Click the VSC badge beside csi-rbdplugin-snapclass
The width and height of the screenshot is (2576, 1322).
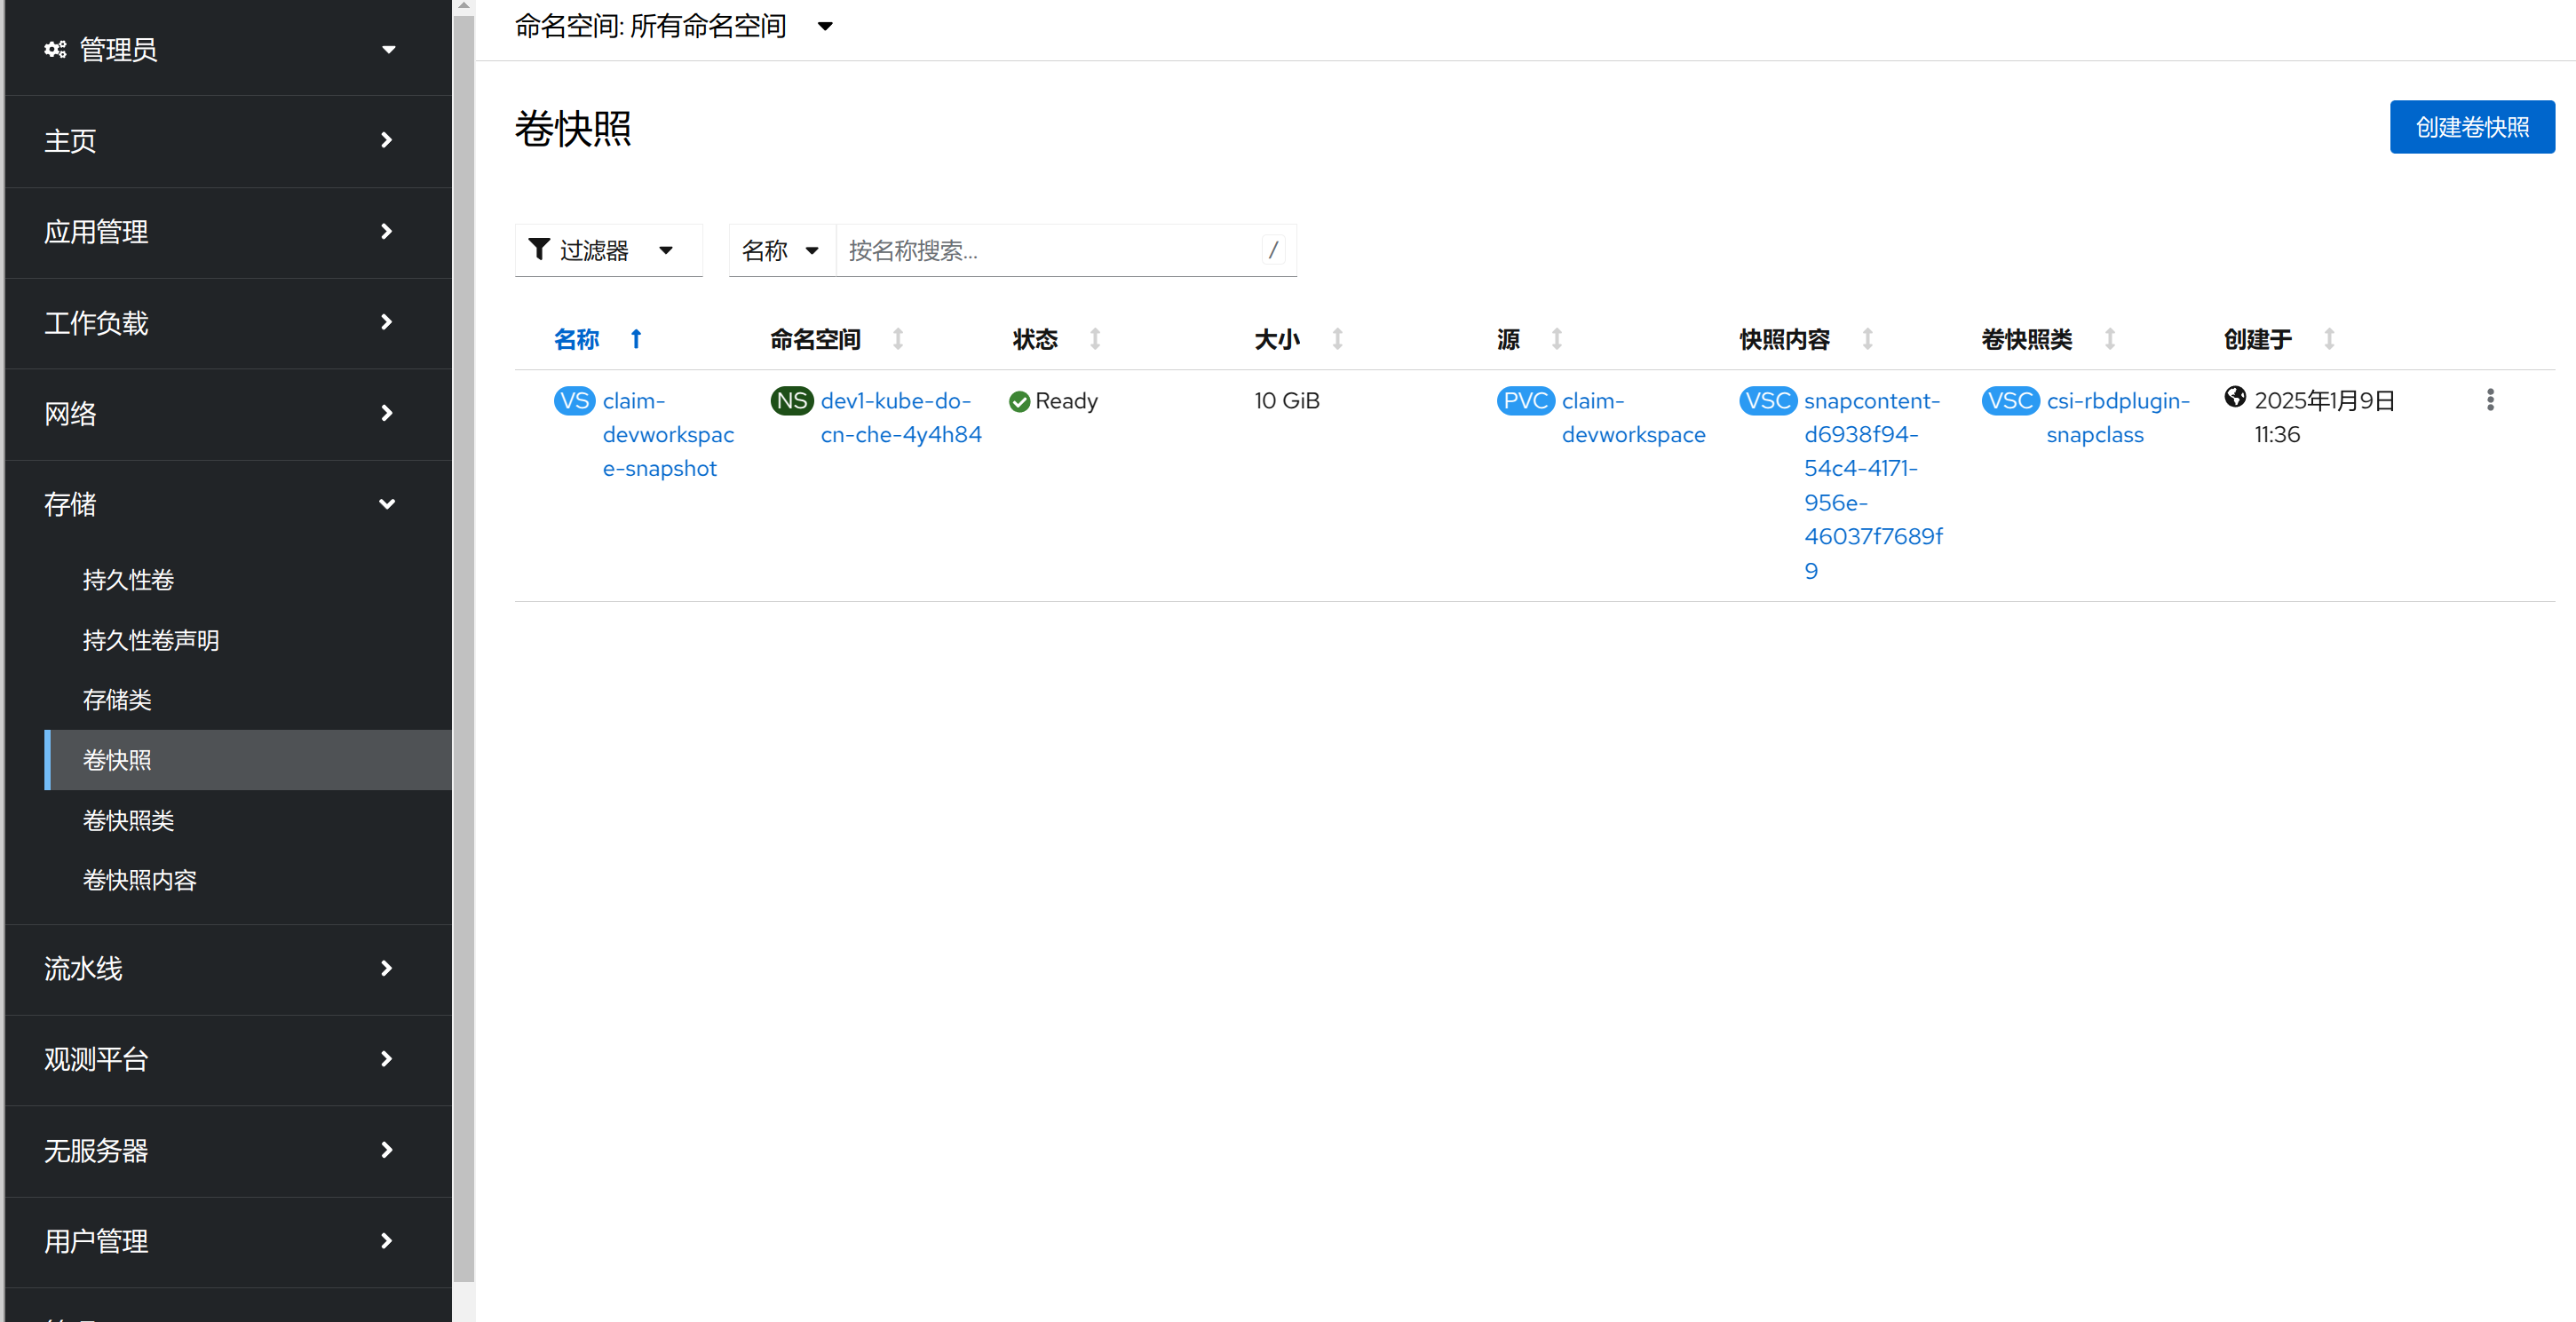click(2010, 401)
